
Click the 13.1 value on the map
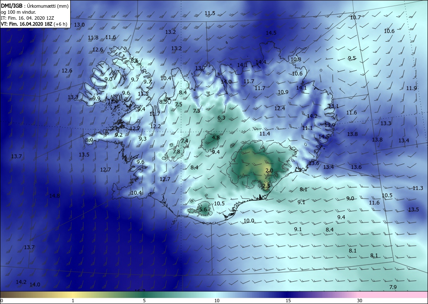point(333,106)
